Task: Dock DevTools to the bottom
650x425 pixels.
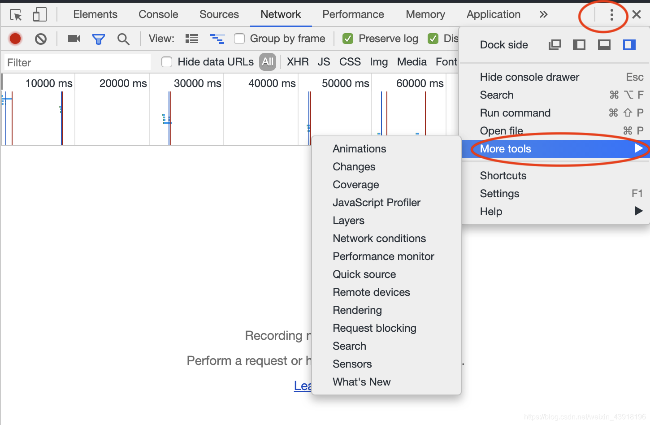Action: [604, 45]
